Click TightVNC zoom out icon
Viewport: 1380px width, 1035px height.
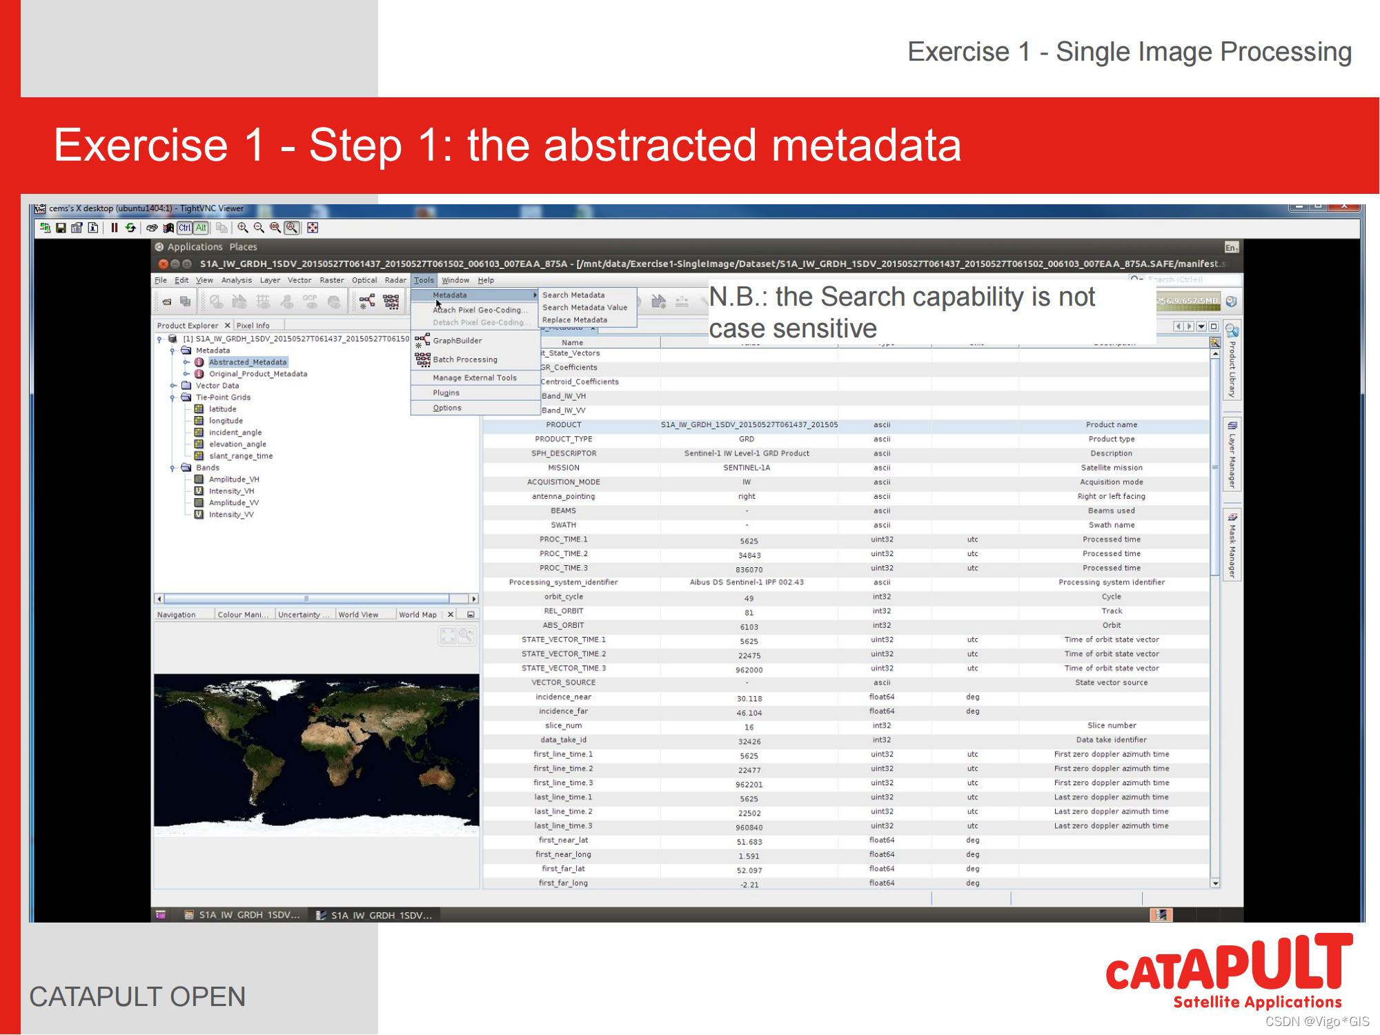pyautogui.click(x=259, y=228)
